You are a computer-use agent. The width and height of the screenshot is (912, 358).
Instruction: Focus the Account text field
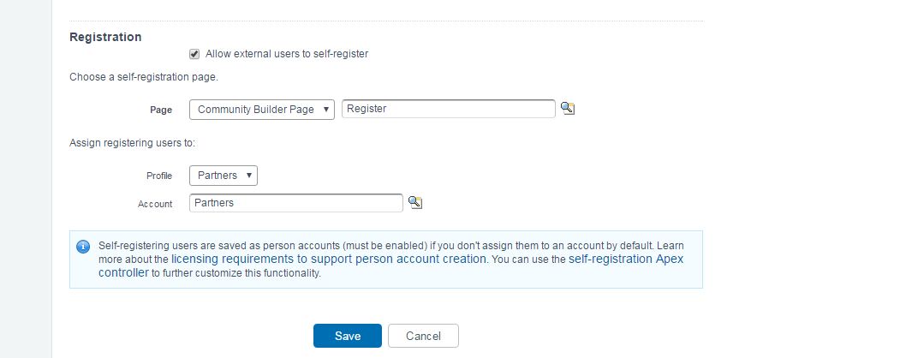pyautogui.click(x=295, y=203)
